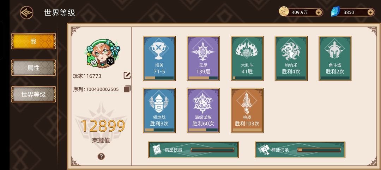Select the 大乱斗 41胜 card

(x=247, y=58)
